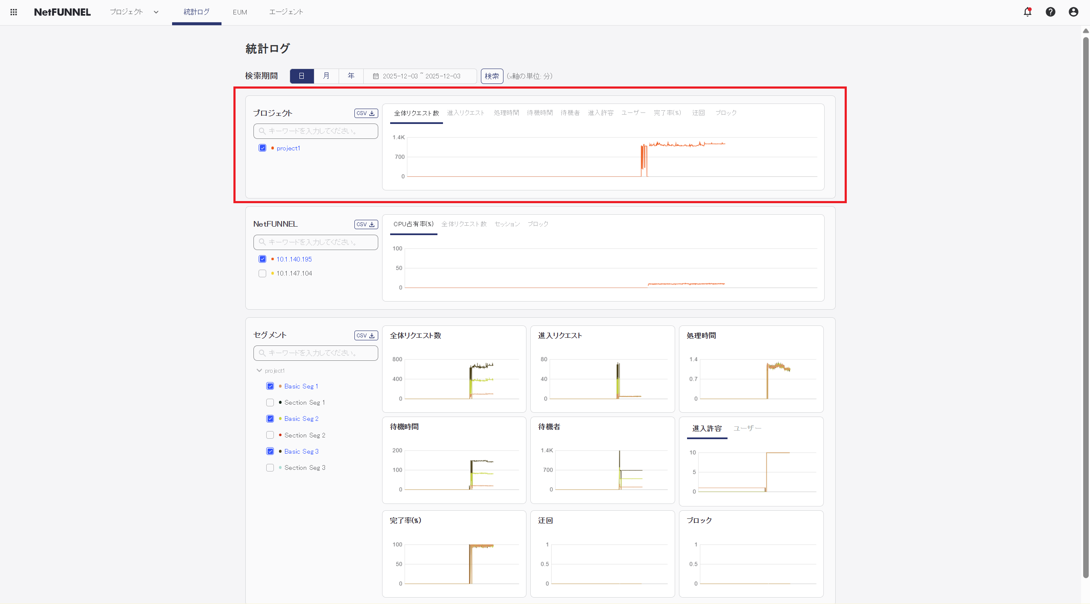This screenshot has width=1090, height=604.
Task: Click the calendar icon in the date field
Action: (375, 76)
